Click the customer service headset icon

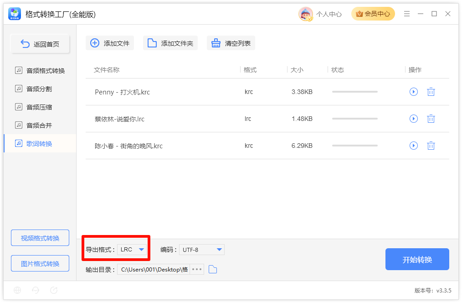click(x=36, y=290)
